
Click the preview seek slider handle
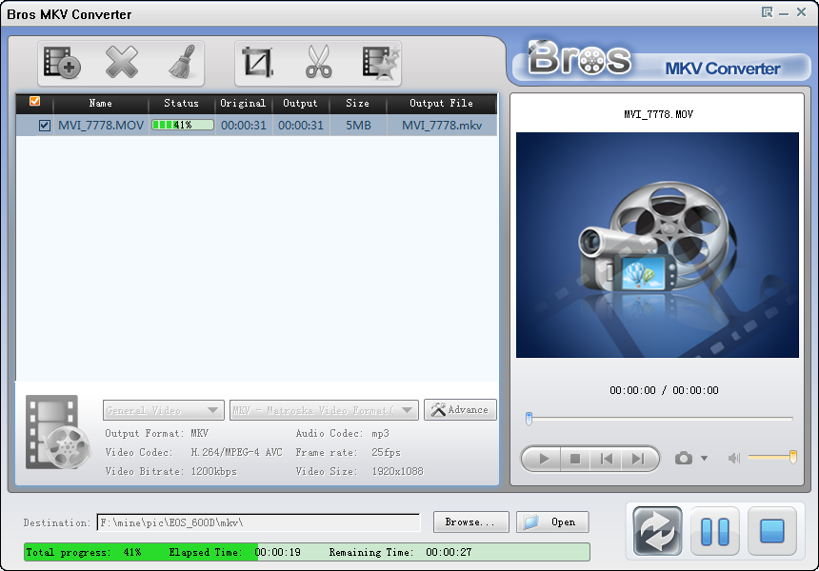click(x=529, y=418)
